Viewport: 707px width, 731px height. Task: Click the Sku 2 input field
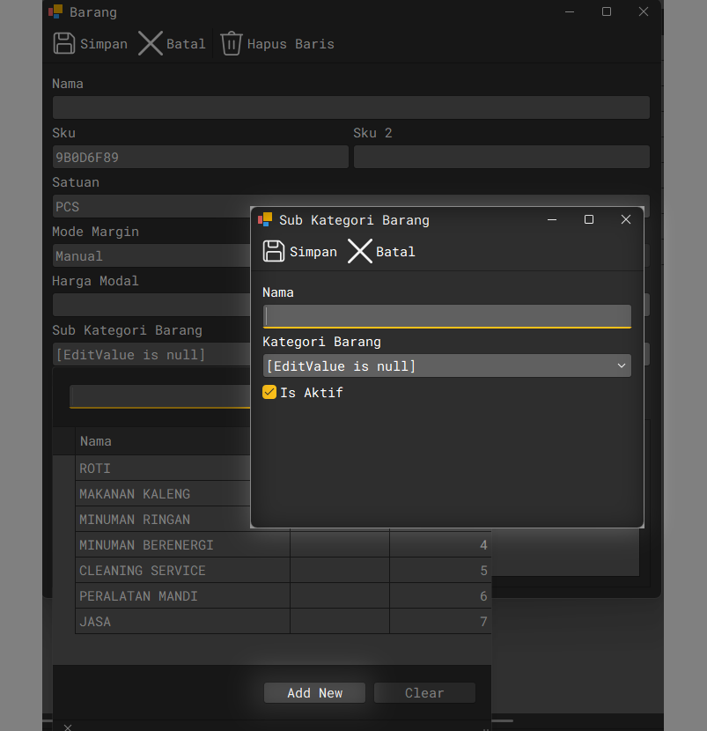point(501,158)
